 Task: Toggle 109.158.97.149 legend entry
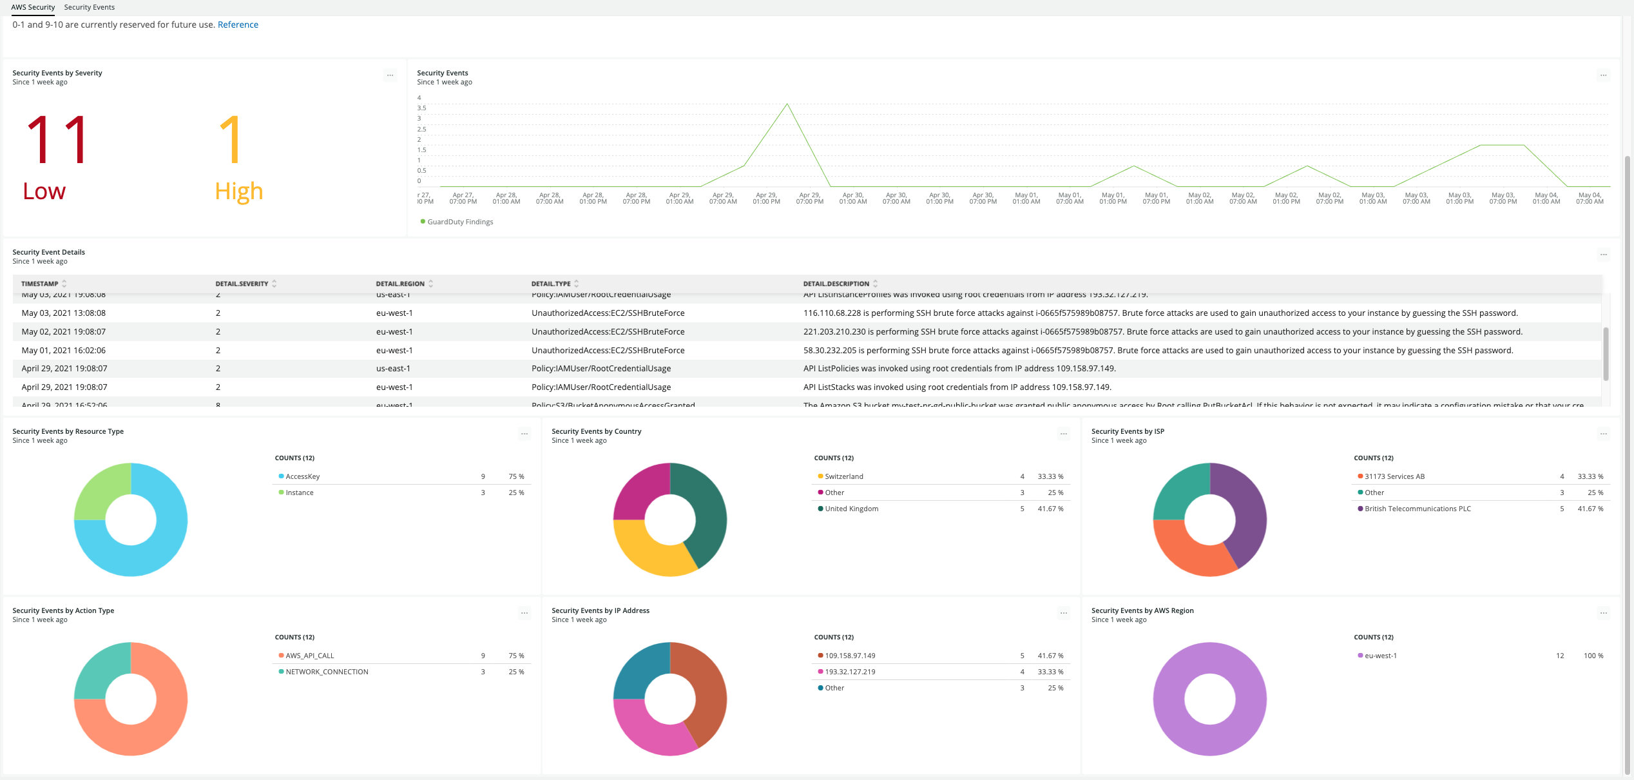point(847,656)
